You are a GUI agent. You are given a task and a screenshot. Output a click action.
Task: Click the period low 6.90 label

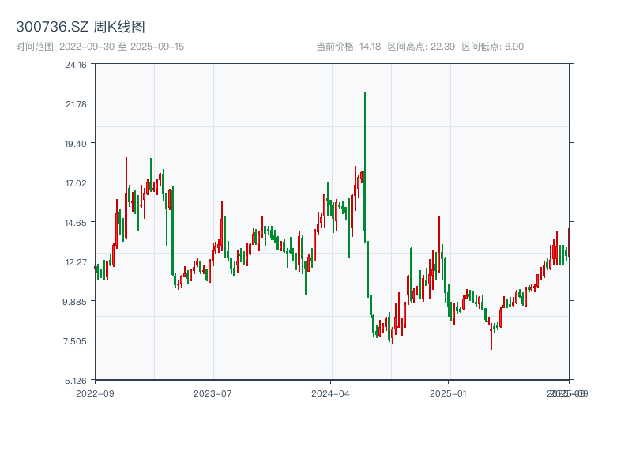[492, 47]
